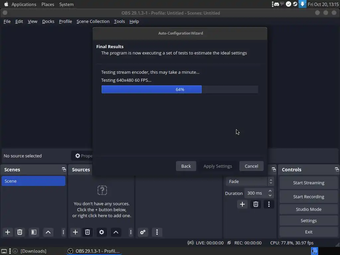Click Start Recording
Viewport: 340px width, 255px height.
coord(308,197)
